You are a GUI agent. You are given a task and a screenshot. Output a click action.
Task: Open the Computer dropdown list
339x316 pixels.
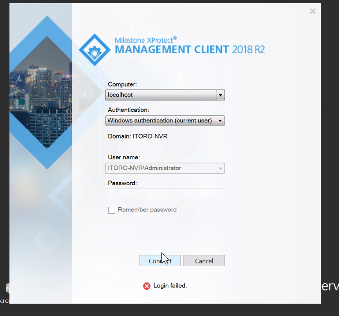(x=220, y=95)
